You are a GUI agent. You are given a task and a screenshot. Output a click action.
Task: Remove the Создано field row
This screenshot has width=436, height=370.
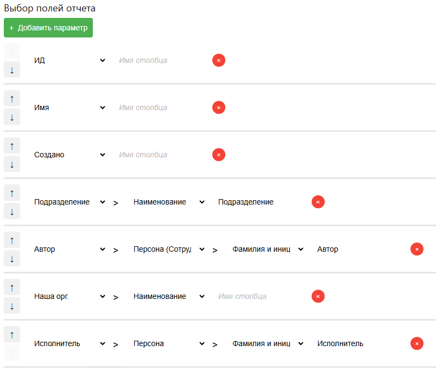[218, 155]
